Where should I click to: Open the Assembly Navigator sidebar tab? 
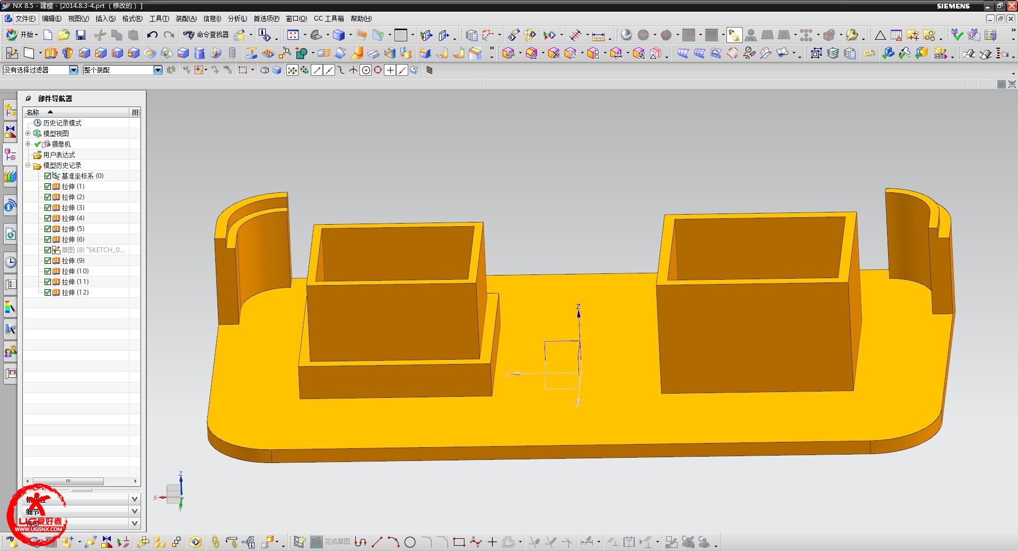click(10, 110)
